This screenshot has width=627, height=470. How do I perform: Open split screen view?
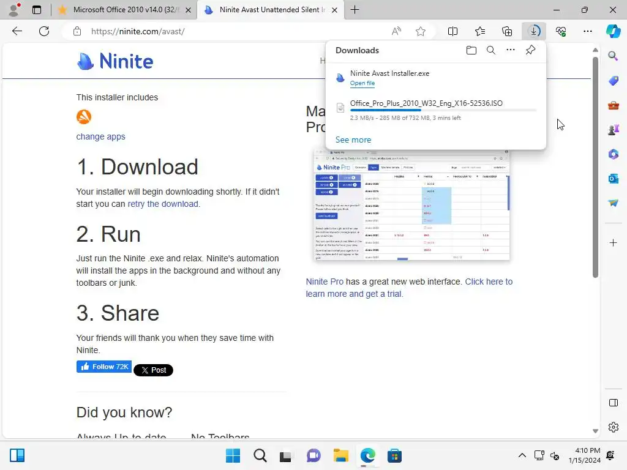[x=452, y=31]
